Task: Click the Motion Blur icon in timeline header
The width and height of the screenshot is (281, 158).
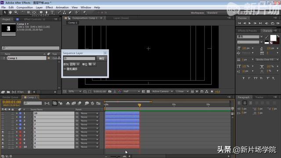Action: [79, 103]
